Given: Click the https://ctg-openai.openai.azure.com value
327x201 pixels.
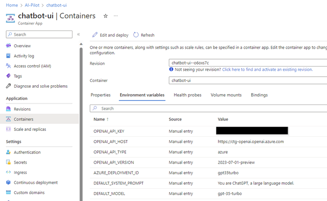Looking at the screenshot, I should click(x=251, y=141).
